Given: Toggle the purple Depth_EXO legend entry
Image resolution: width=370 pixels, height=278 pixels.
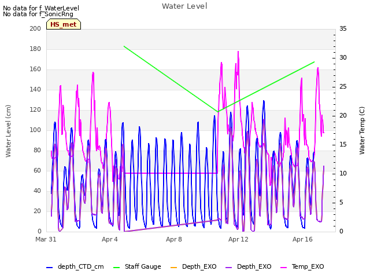Looking at the screenshot, I should pos(248,266).
